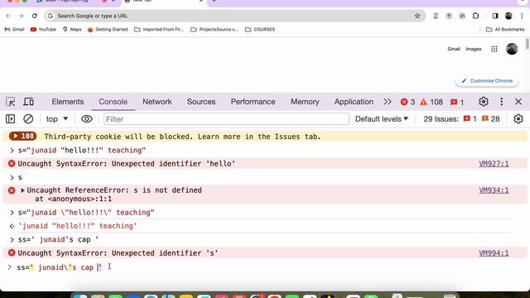Viewport: 530px width, 298px height.
Task: Open the Maps bookmark
Action: pos(72,30)
